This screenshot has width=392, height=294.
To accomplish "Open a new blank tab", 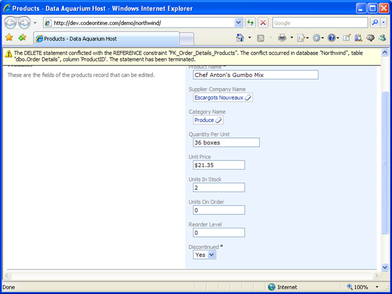I will coord(187,39).
